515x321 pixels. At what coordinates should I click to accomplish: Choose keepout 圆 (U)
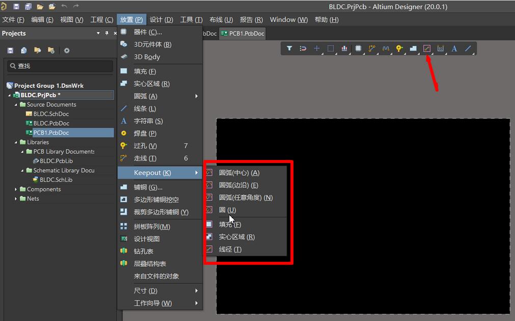pos(246,210)
